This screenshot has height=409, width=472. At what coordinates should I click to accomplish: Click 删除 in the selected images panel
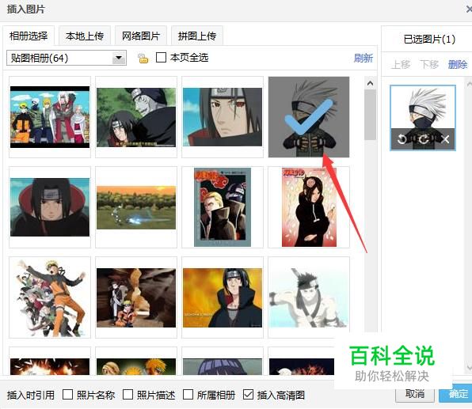458,64
